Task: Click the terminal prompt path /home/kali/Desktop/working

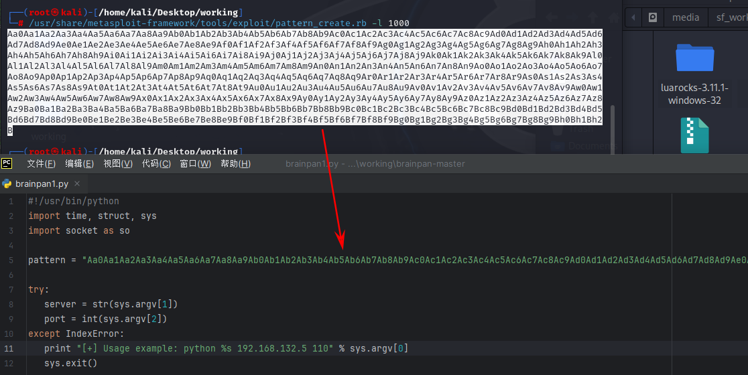Action: point(168,13)
